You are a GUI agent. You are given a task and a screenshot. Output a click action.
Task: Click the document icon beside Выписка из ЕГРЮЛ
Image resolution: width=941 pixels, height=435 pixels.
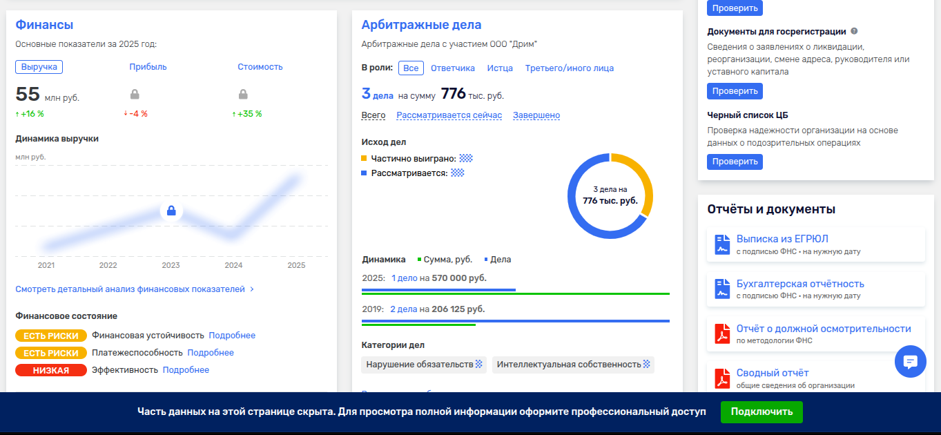coord(722,244)
